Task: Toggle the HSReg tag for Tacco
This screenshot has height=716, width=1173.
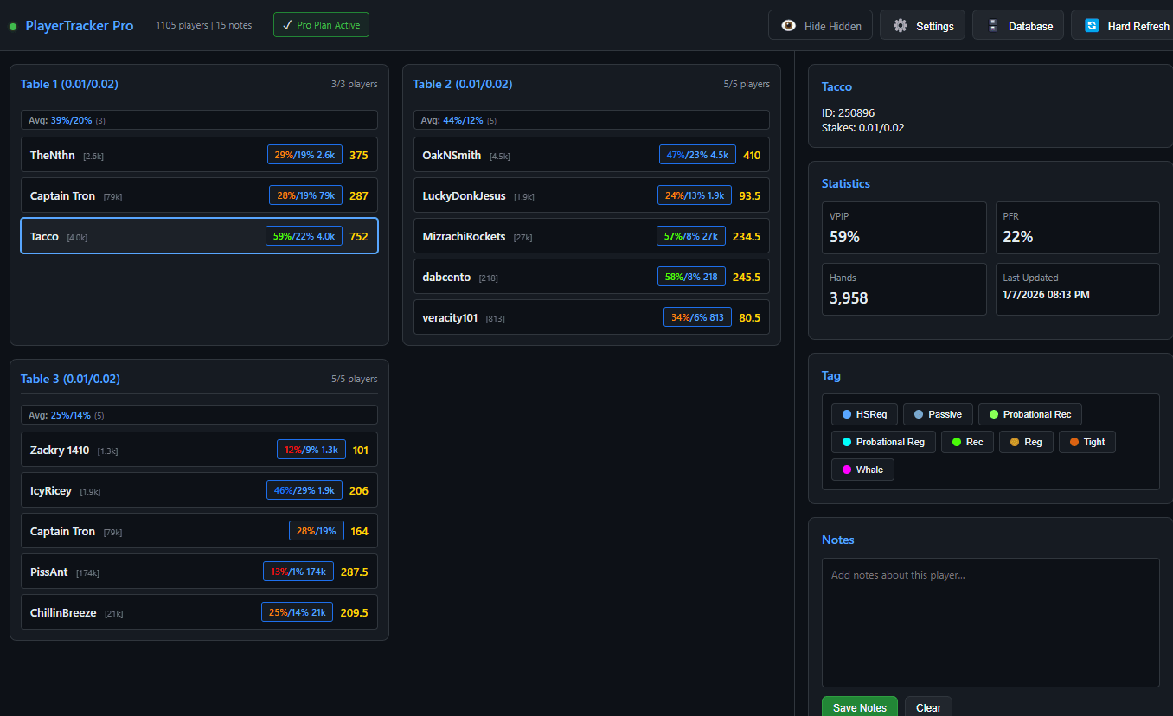Action: (x=863, y=414)
